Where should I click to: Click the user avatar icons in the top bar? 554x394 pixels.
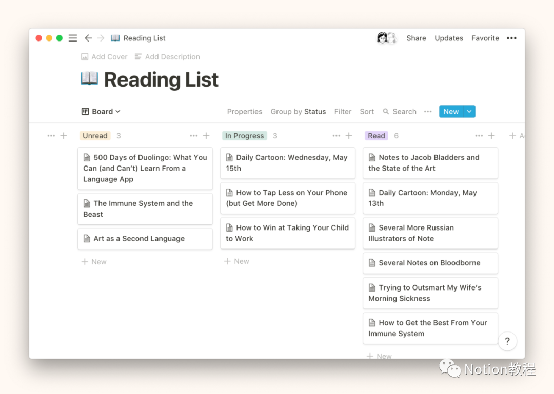tap(387, 38)
